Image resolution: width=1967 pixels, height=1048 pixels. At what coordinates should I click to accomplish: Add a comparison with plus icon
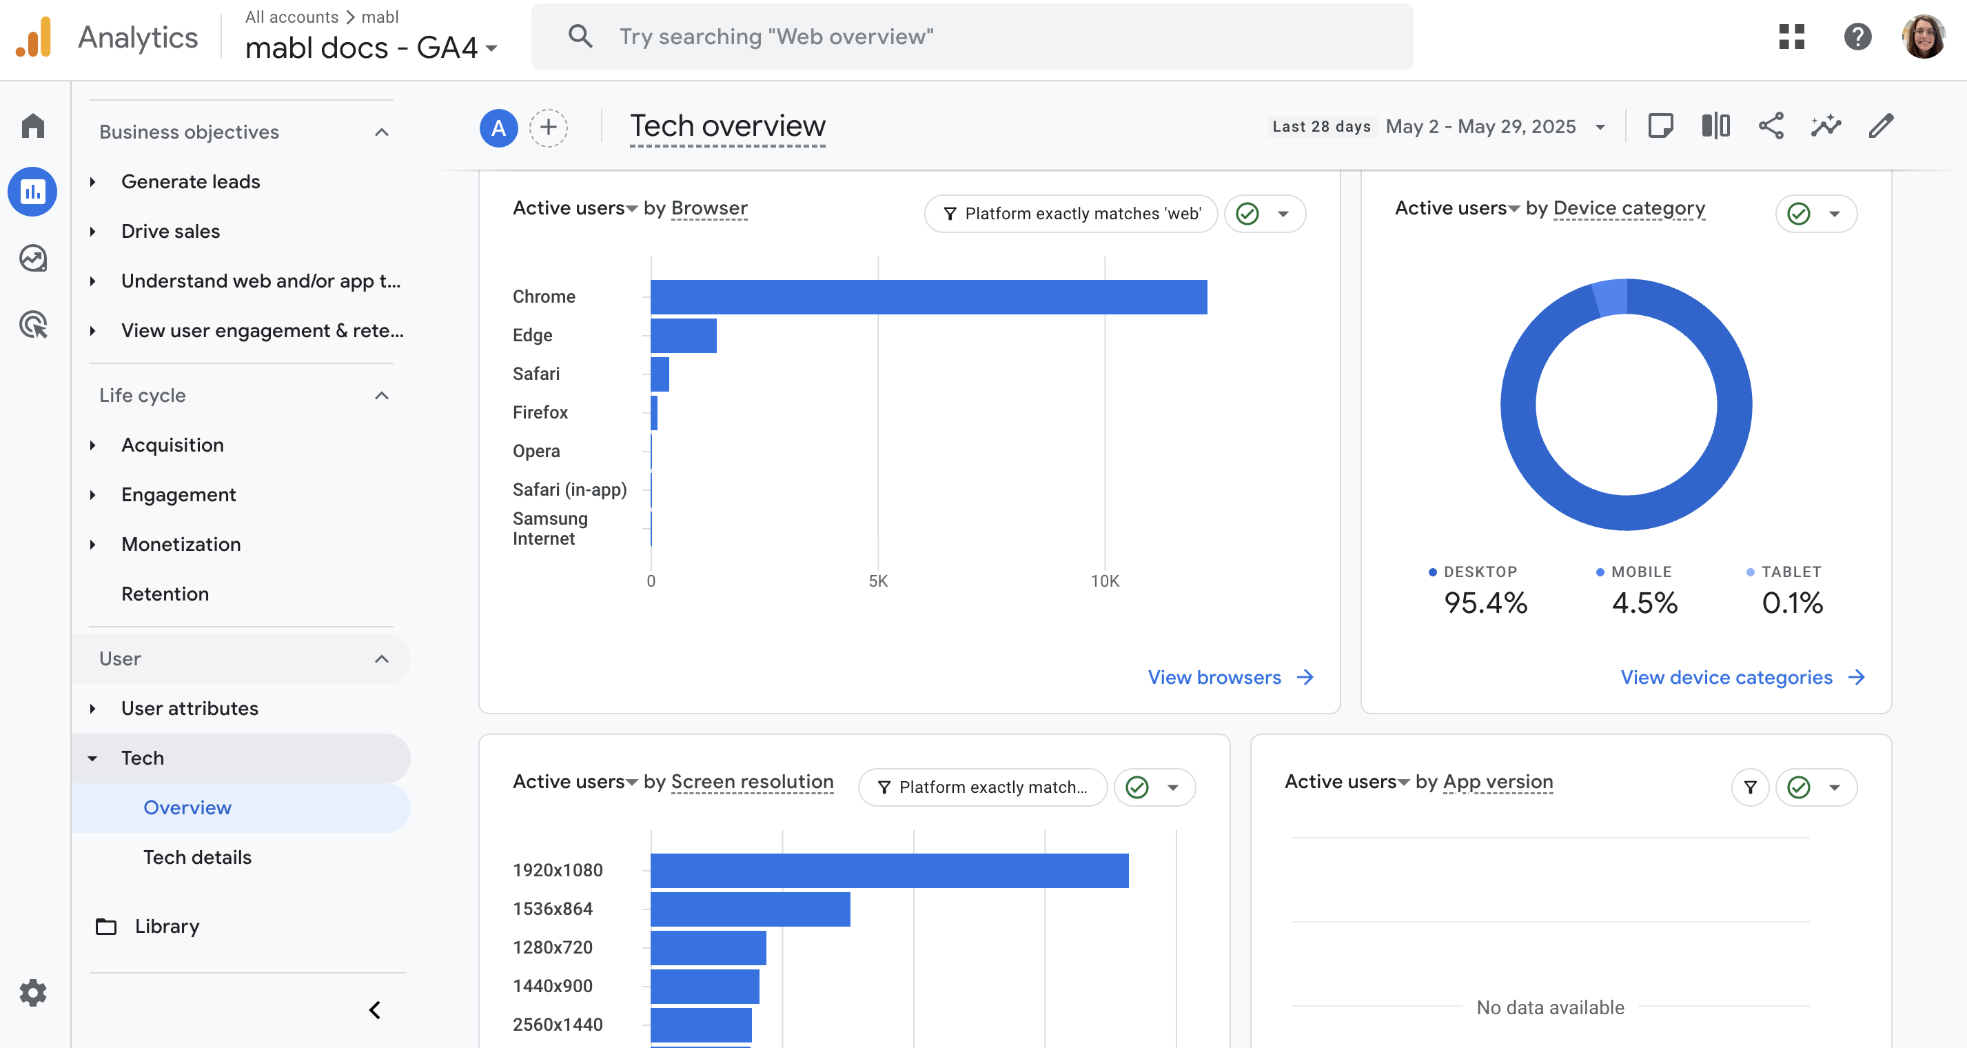(548, 127)
